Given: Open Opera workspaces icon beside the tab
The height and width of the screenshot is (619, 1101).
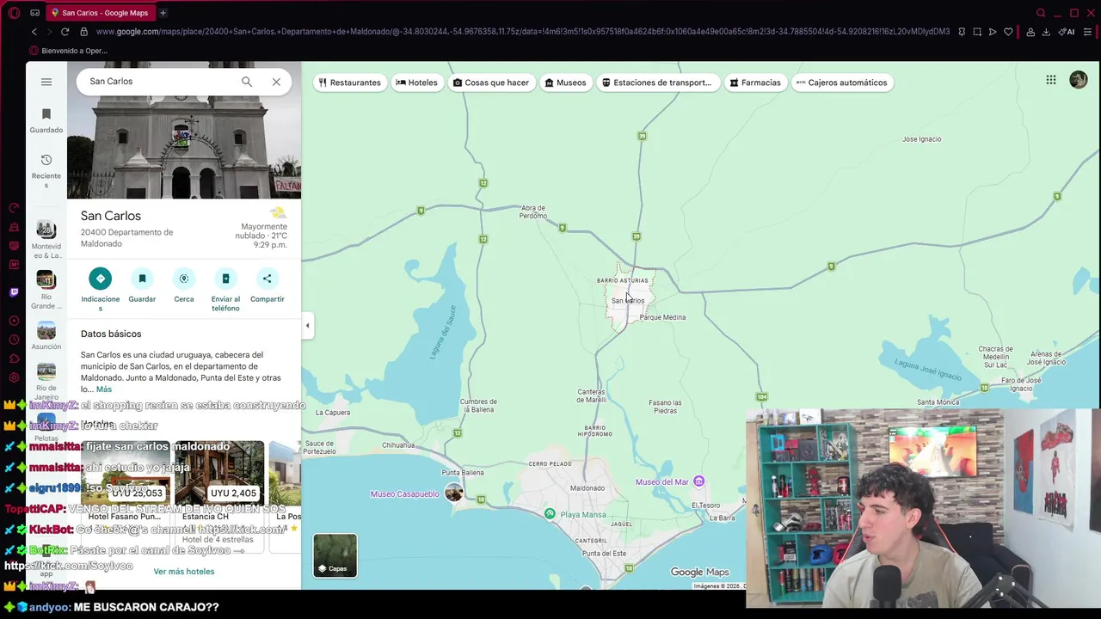Looking at the screenshot, I should tap(34, 13).
